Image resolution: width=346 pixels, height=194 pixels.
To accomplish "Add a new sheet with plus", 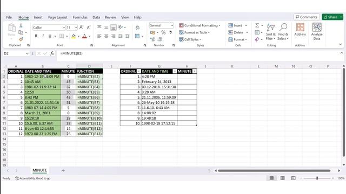I will 63,170.
